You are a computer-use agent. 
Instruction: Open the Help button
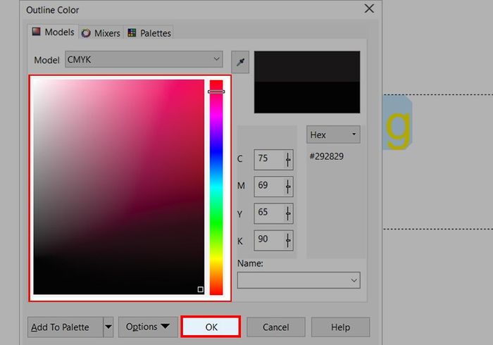click(340, 327)
